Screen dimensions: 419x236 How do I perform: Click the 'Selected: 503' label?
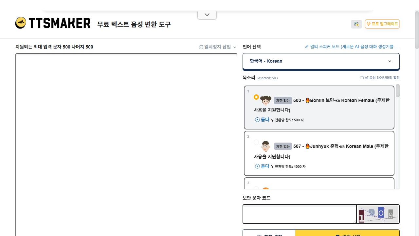(267, 78)
